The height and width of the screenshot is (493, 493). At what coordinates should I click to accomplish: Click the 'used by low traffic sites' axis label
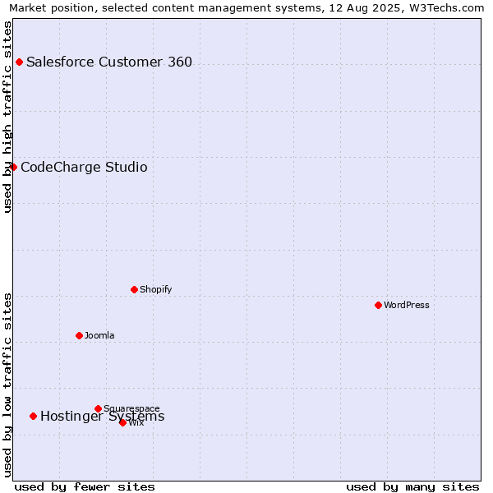(x=7, y=385)
